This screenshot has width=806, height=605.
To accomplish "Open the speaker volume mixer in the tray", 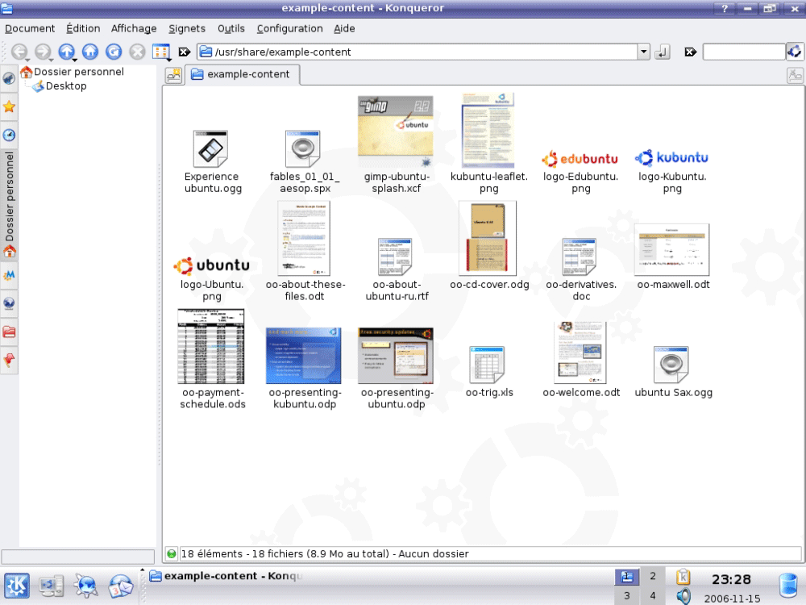I will click(683, 596).
